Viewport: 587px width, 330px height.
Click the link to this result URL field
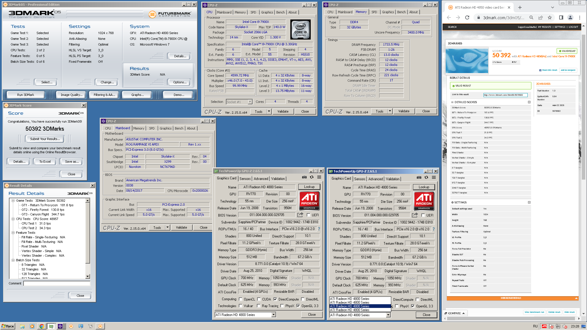[x=505, y=95]
